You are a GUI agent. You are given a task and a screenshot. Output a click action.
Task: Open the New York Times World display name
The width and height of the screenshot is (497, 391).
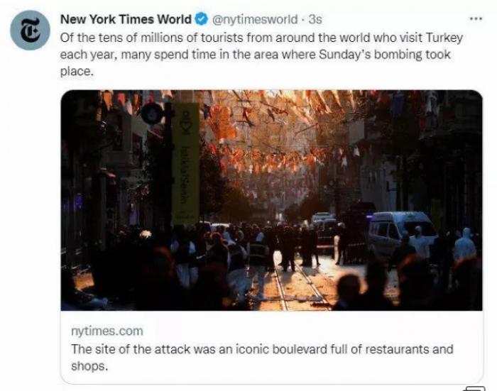[x=126, y=19]
